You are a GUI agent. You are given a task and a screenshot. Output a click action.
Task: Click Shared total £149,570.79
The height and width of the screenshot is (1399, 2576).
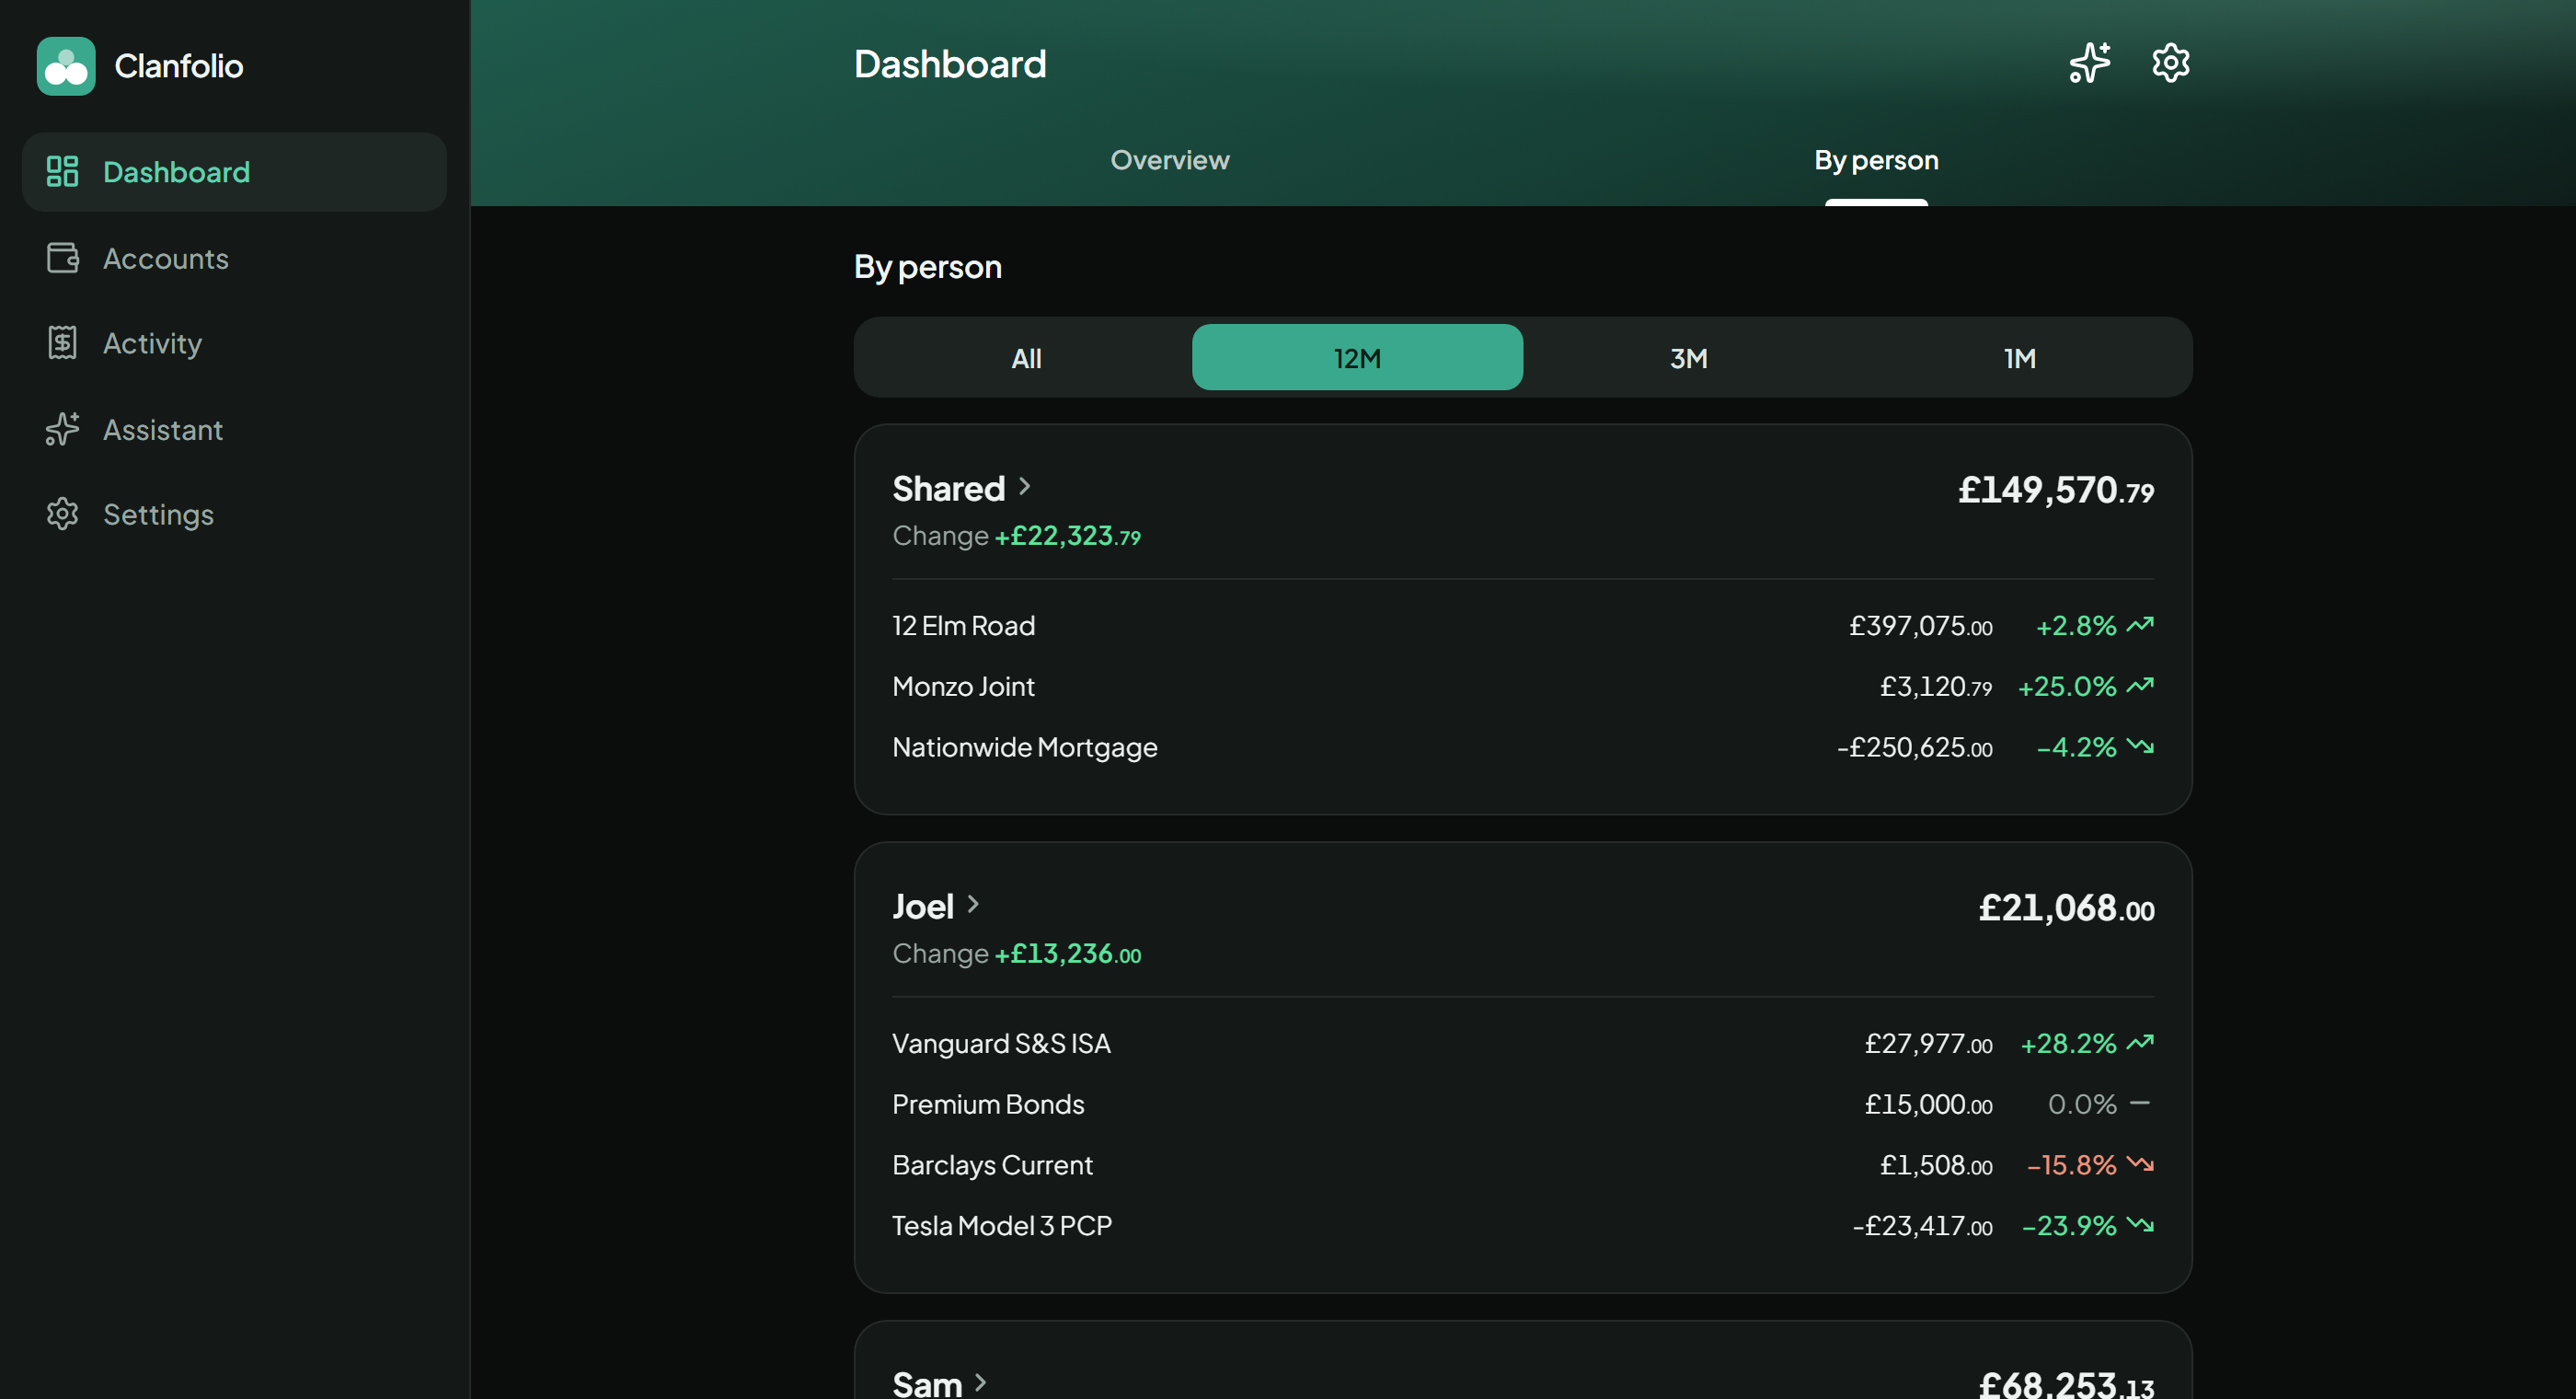coord(2055,491)
